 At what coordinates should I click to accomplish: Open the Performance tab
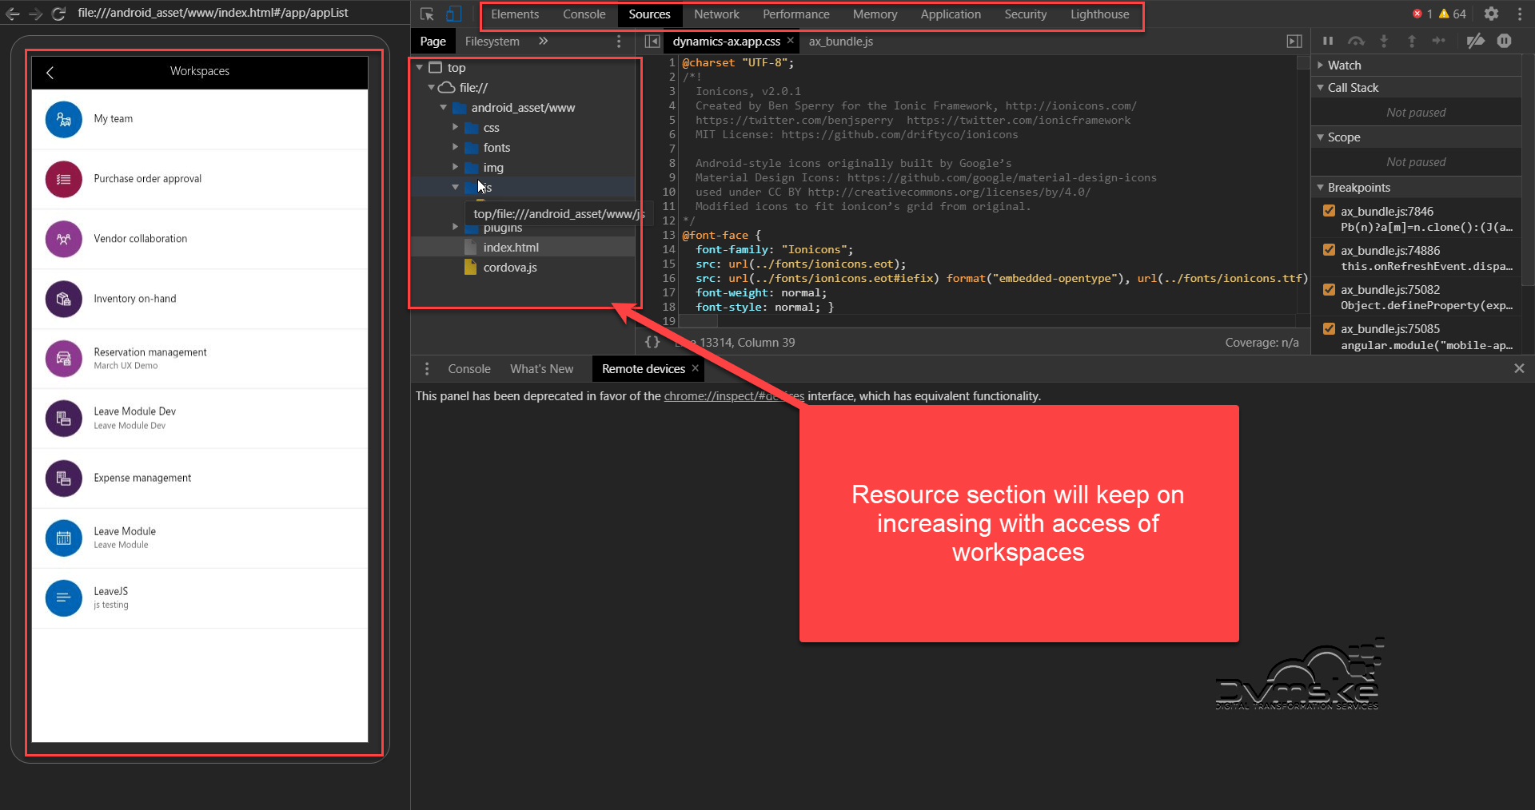point(796,14)
